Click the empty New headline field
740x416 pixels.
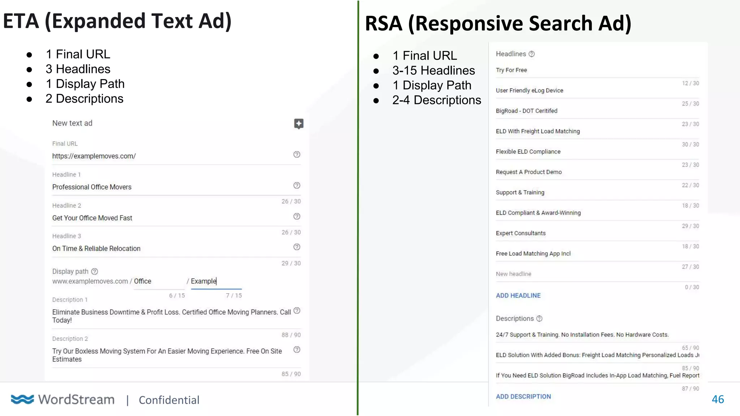597,274
